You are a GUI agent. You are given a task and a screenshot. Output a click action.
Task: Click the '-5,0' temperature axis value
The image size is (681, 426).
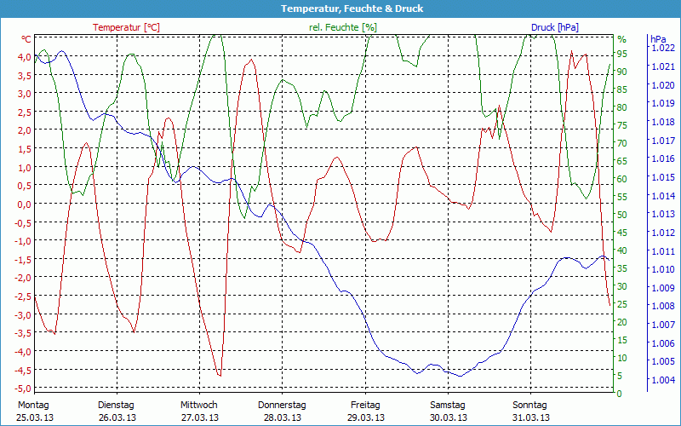point(22,389)
